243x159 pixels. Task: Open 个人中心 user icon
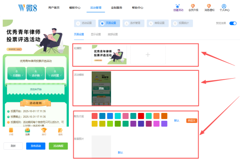(x=224, y=6)
